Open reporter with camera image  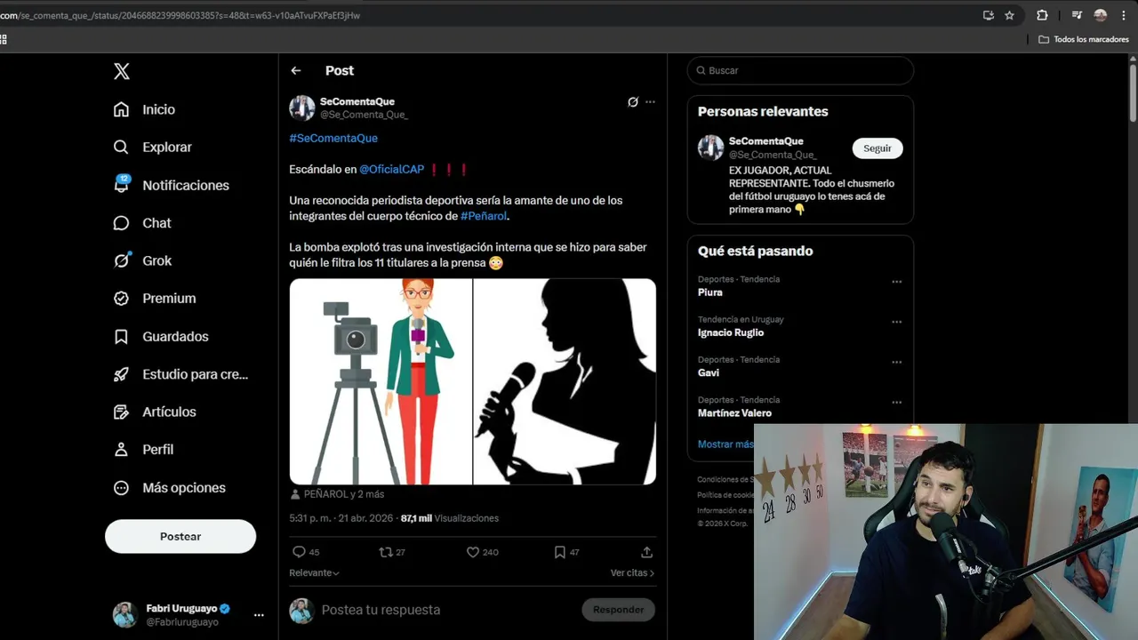(381, 381)
